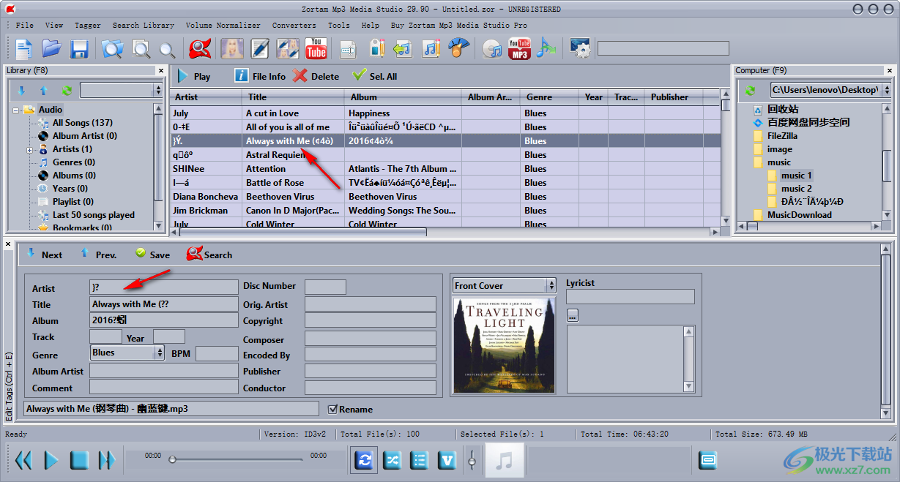Select All Songs (137) in the library tree

point(82,123)
